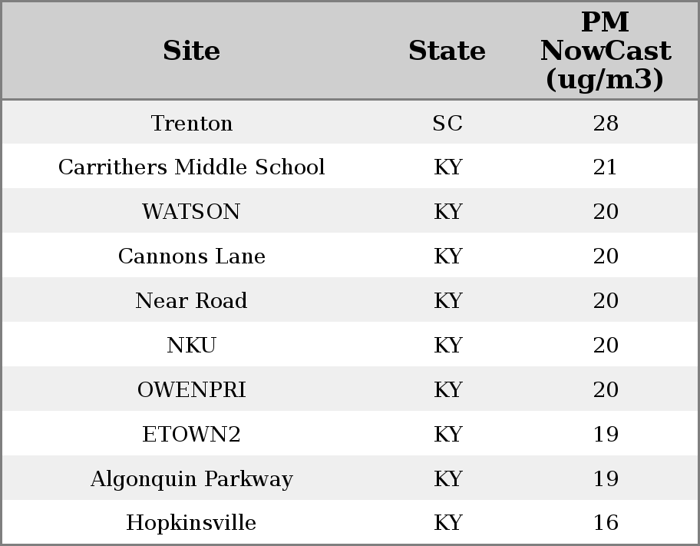
Task: Click the PM value 21
Action: (606, 167)
